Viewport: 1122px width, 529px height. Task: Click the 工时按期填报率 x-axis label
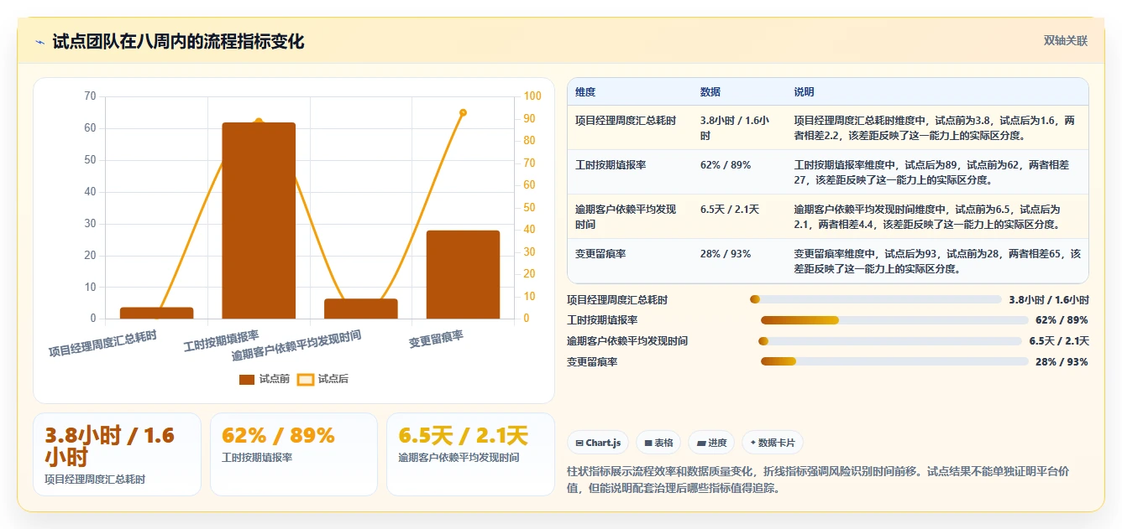point(222,340)
